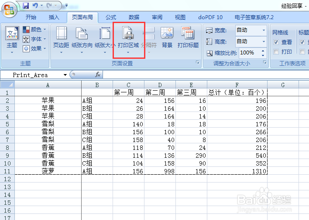
Task: Toggle Headings Print checkbox
Action: (x=302, y=51)
